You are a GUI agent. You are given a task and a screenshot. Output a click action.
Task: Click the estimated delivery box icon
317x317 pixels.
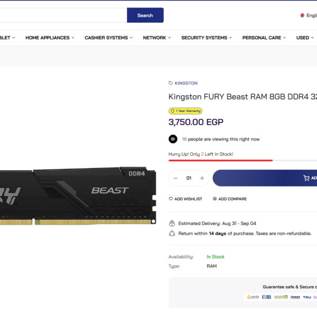coord(172,223)
